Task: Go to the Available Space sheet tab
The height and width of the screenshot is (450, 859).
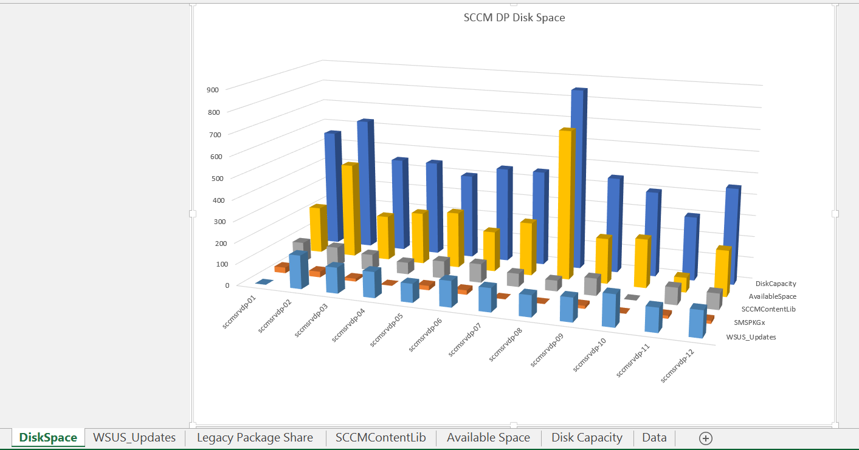Action: click(x=488, y=438)
